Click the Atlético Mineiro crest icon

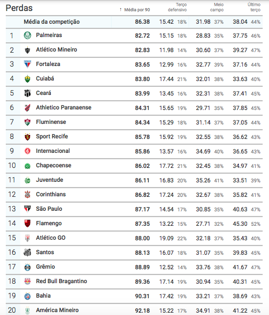(28, 50)
